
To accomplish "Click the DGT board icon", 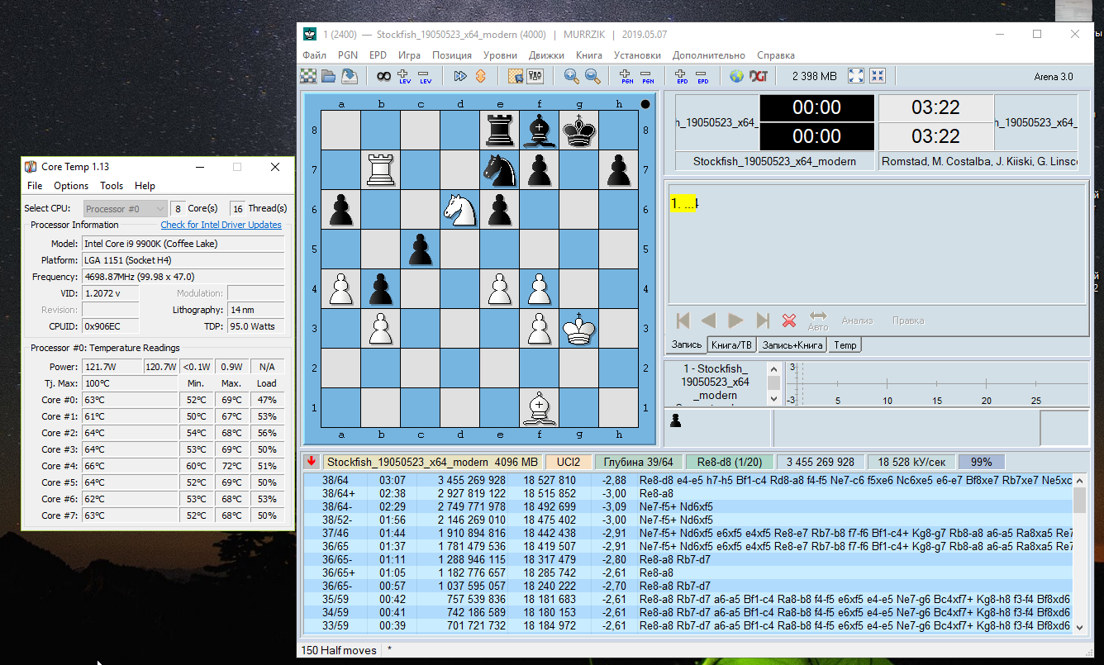I will [x=759, y=76].
